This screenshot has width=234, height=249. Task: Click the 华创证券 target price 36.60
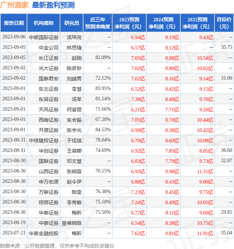click(x=226, y=150)
